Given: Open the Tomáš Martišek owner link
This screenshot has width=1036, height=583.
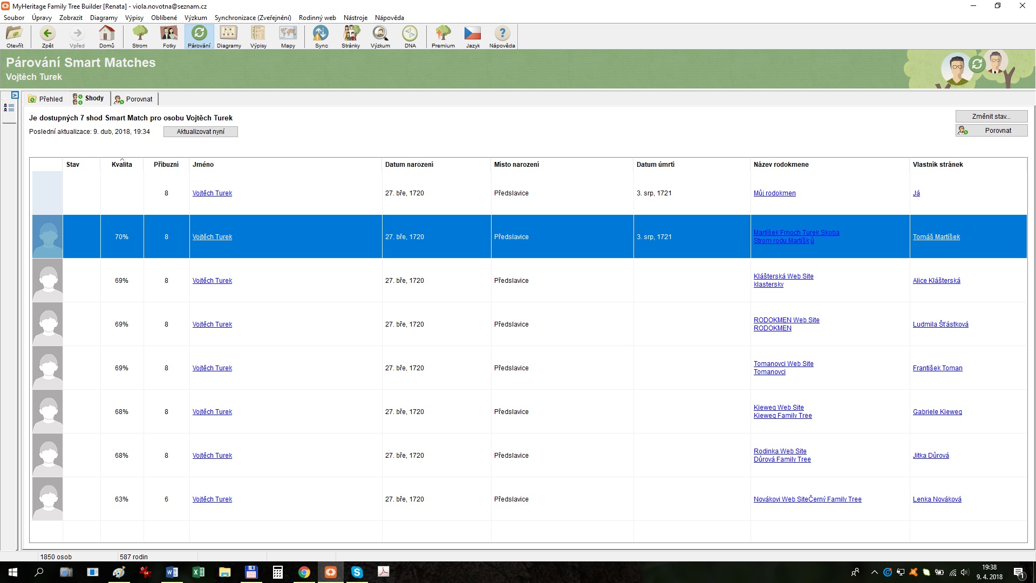Looking at the screenshot, I should click(936, 237).
